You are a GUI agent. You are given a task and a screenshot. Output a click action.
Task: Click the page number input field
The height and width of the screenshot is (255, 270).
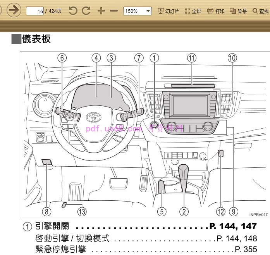[x=35, y=11]
